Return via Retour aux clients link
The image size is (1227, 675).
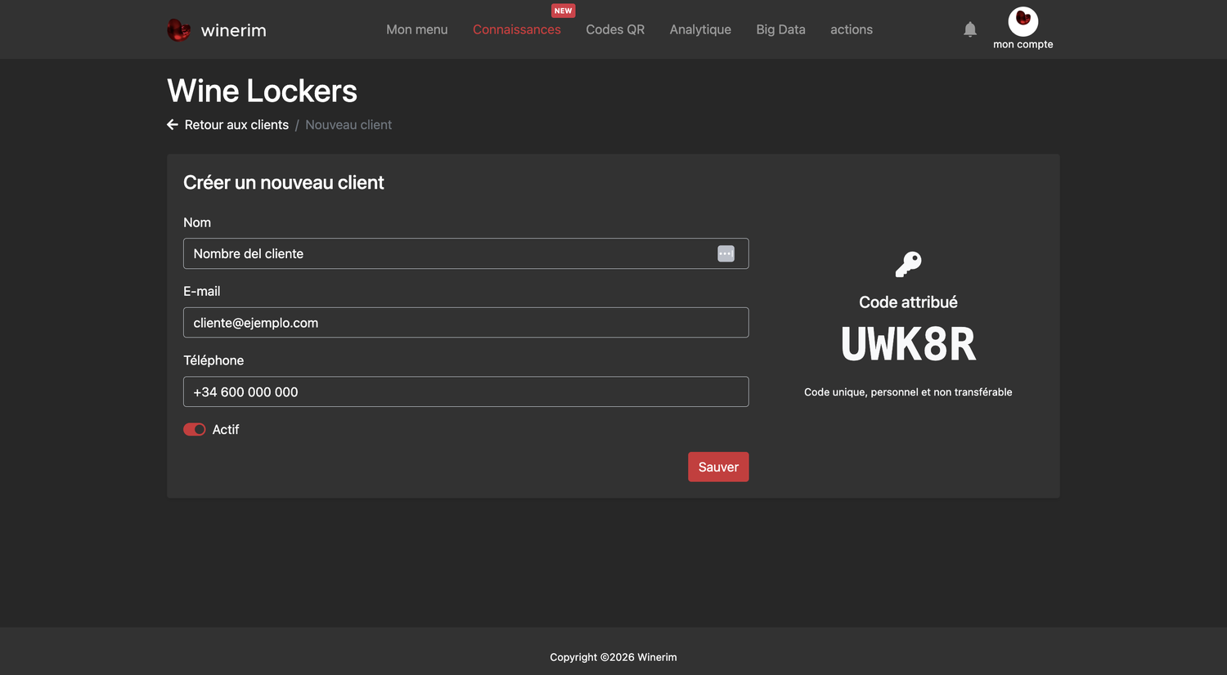coord(236,124)
